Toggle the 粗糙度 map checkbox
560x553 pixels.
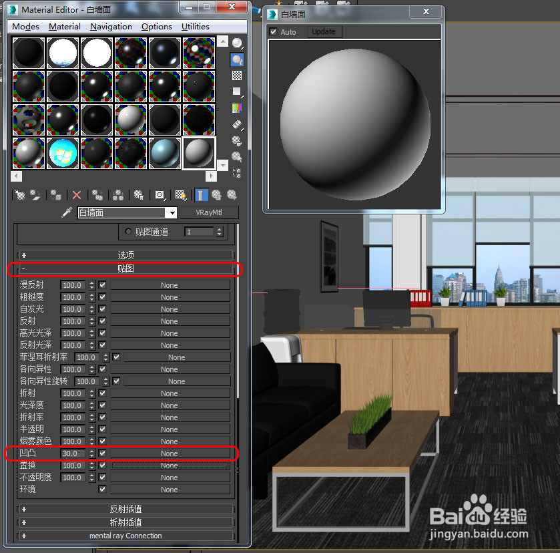pos(103,297)
